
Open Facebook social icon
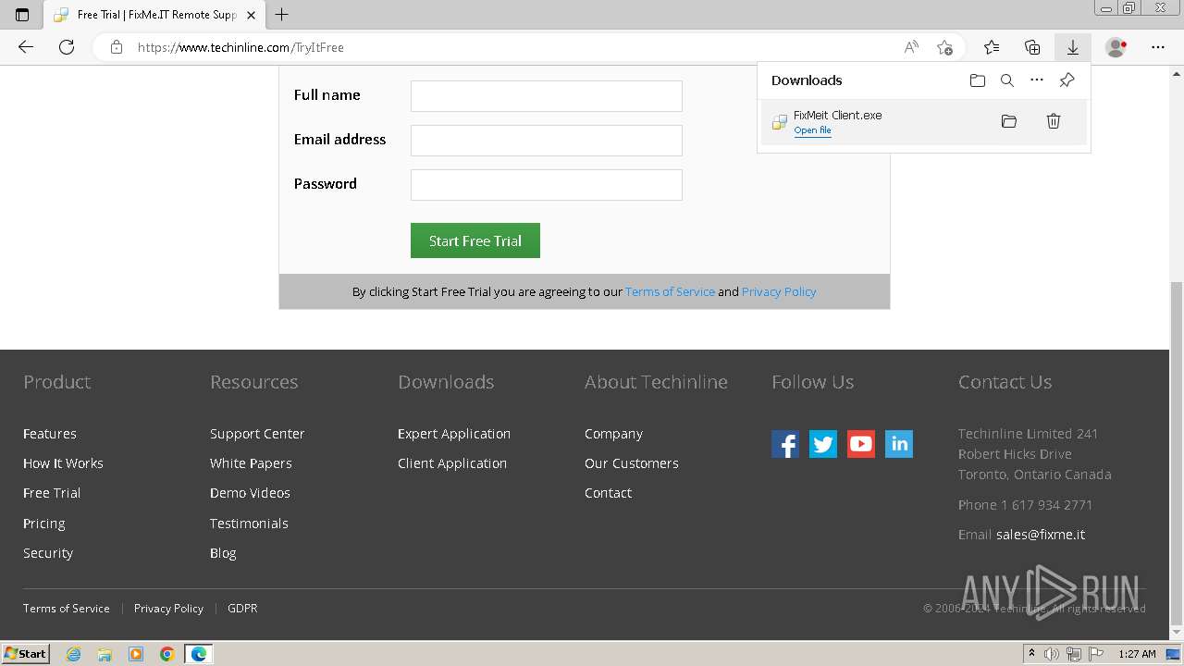[x=785, y=444]
